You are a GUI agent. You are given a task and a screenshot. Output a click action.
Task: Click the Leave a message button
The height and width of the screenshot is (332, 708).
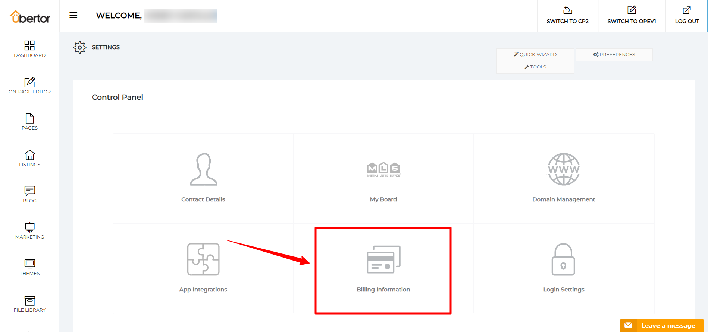pos(661,325)
